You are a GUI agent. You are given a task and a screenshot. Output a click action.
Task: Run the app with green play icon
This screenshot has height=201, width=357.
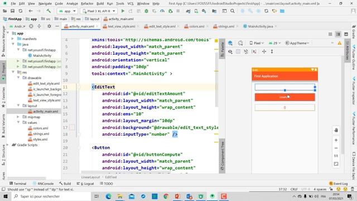tap(123, 11)
